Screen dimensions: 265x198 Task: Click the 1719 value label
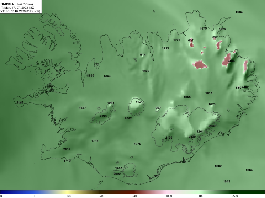tap(67, 161)
